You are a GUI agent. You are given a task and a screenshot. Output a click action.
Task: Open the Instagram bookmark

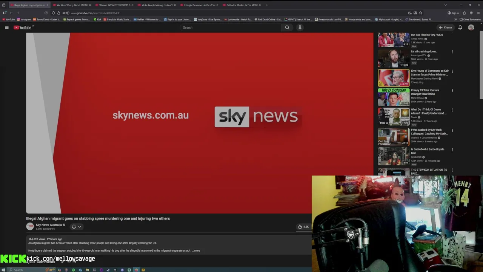coord(24,19)
